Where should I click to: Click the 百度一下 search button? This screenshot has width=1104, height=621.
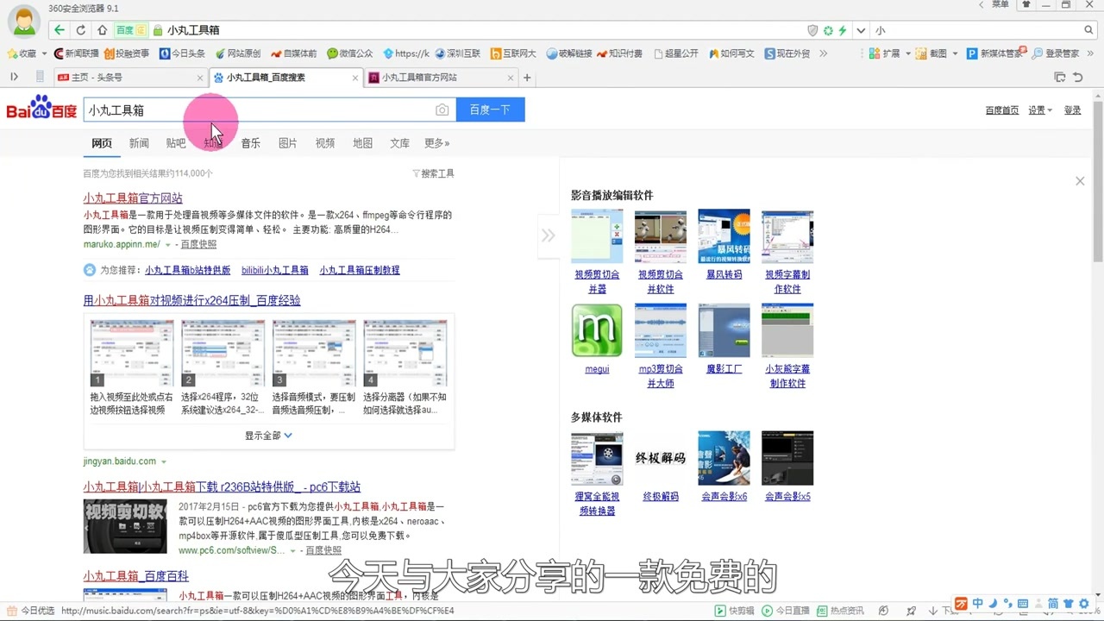pyautogui.click(x=490, y=110)
